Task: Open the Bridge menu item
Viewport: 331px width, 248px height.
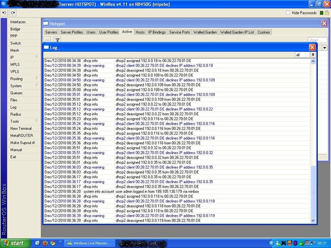Action: point(15,29)
